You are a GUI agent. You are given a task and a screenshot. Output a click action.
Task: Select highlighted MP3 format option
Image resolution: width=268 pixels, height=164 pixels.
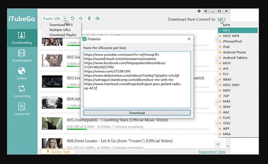coord(238,31)
